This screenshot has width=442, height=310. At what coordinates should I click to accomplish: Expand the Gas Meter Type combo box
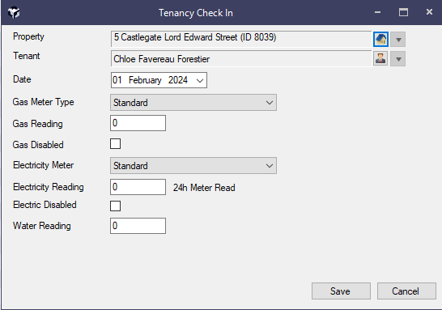point(193,103)
